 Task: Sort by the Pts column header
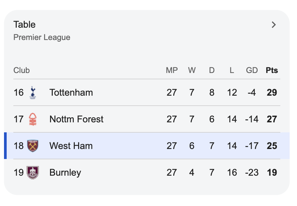(x=272, y=70)
